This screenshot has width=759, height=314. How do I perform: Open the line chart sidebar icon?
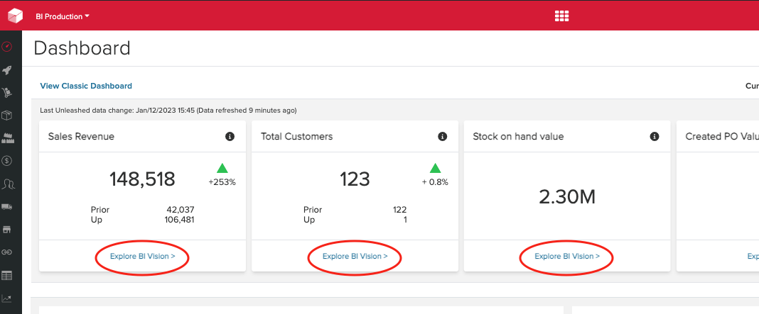pyautogui.click(x=7, y=298)
